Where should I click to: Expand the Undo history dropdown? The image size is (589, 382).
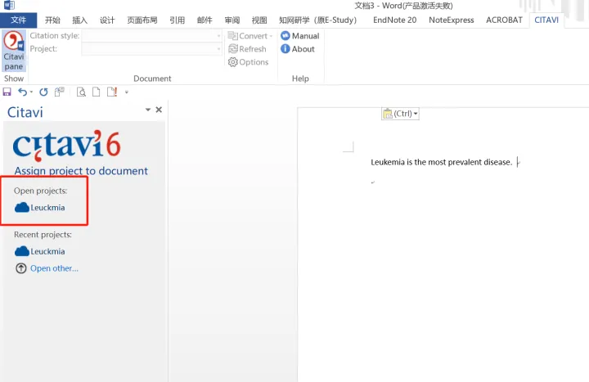click(31, 92)
